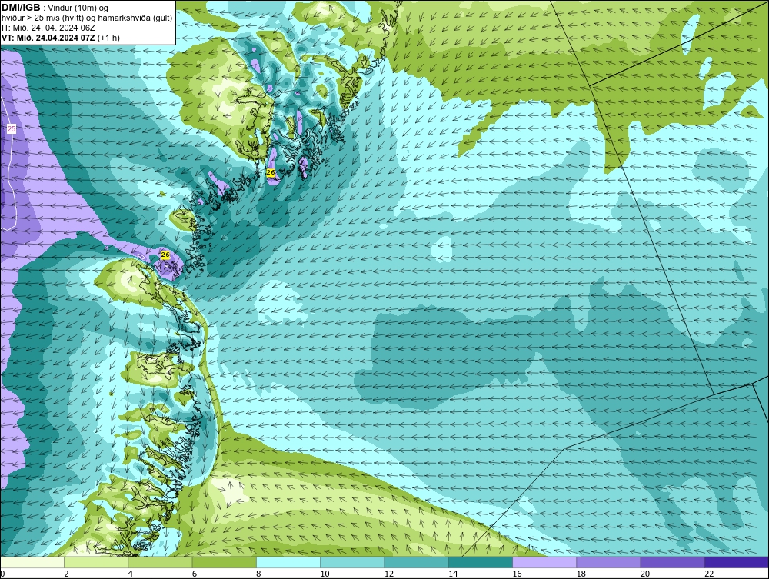Click the legend value 14
The width and height of the screenshot is (769, 579).
tap(453, 574)
